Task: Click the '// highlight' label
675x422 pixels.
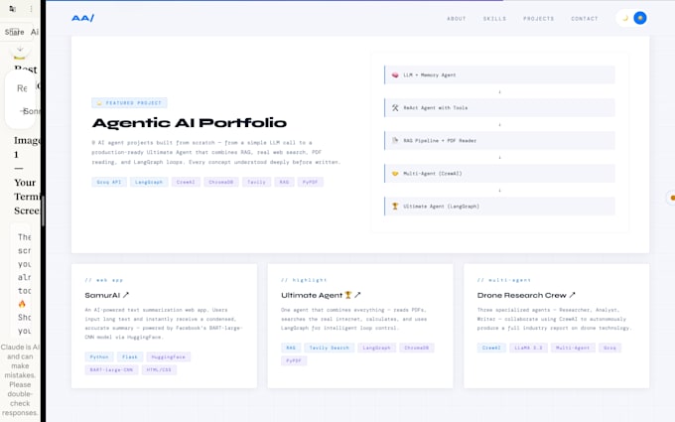Action: (304, 280)
